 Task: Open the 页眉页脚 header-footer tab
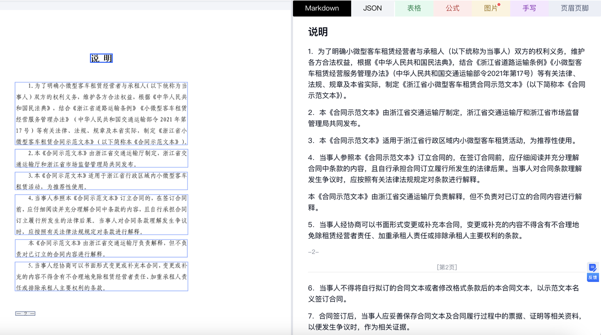575,8
